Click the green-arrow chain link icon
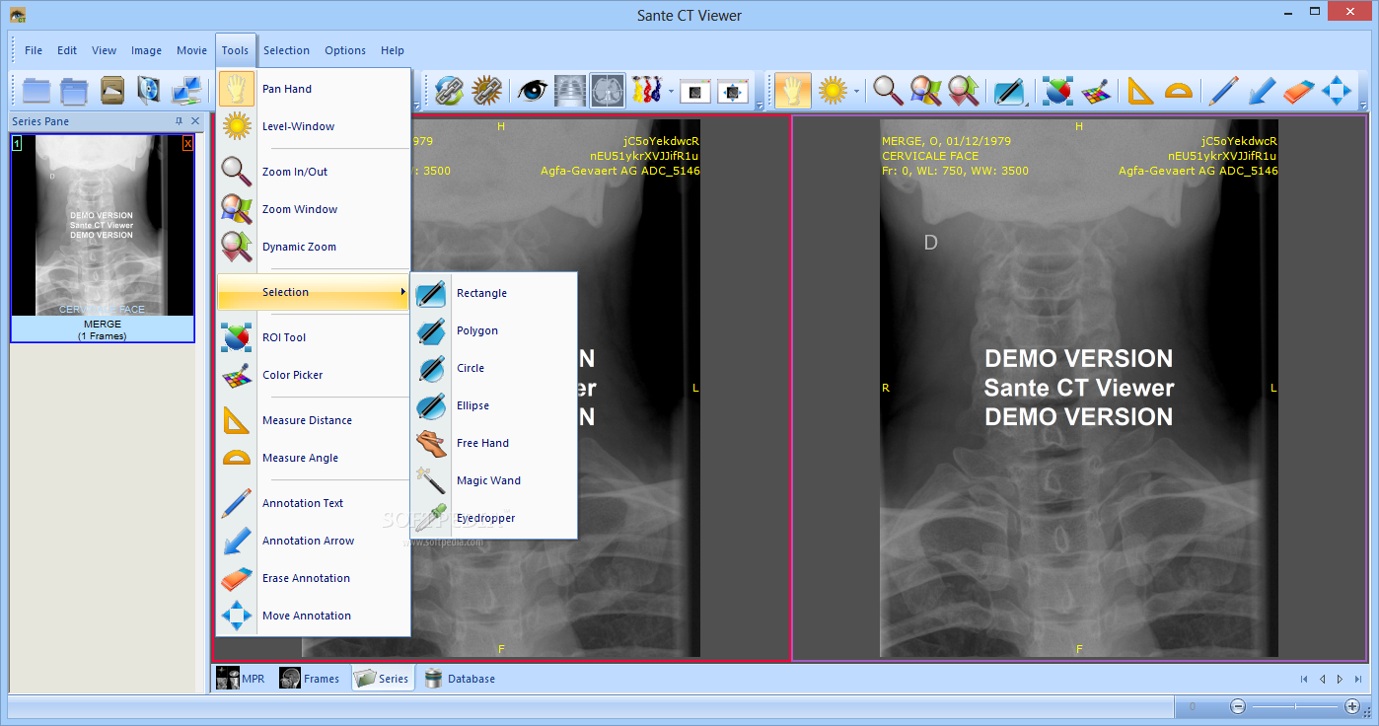The width and height of the screenshot is (1379, 726). click(449, 91)
